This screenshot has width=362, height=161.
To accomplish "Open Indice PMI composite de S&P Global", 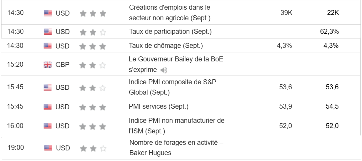I will pos(172,87).
